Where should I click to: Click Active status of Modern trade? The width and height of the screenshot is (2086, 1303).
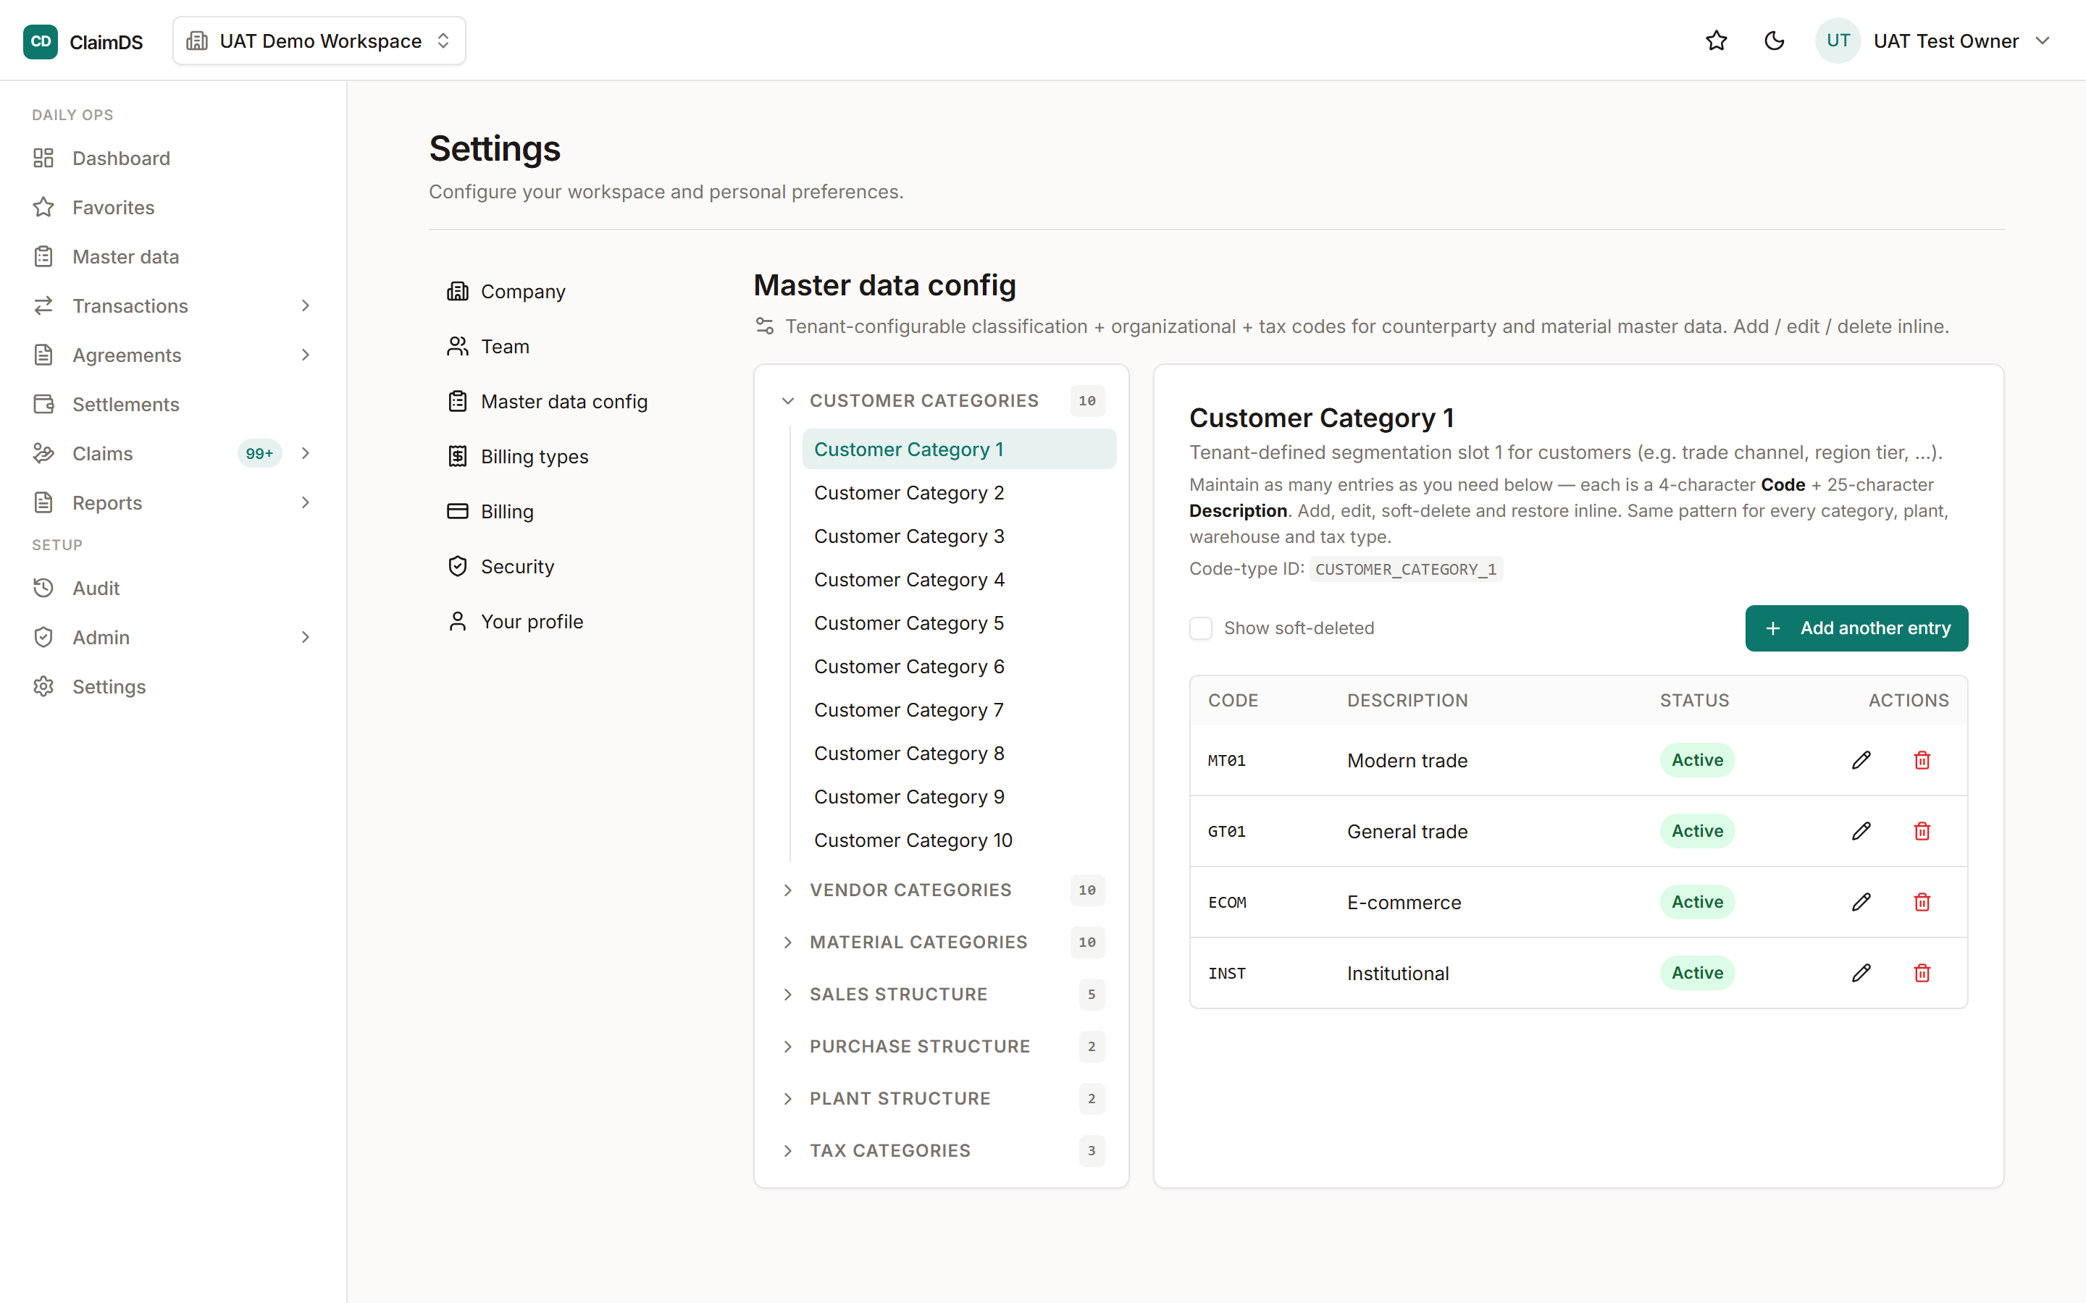(x=1697, y=760)
